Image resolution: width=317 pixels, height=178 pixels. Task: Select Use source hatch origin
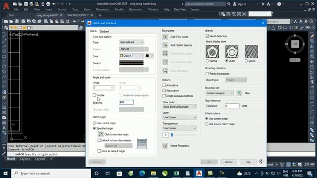pyautogui.click(x=207, y=124)
